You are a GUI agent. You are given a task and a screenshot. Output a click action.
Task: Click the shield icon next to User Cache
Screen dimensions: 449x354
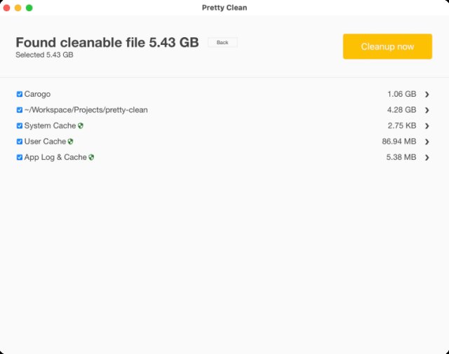[70, 142]
